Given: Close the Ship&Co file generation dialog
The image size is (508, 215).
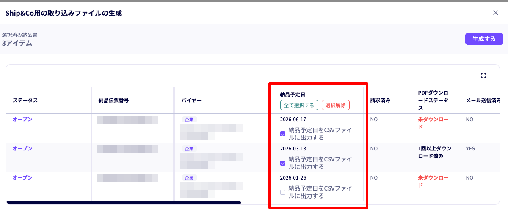Looking at the screenshot, I should [x=496, y=13].
